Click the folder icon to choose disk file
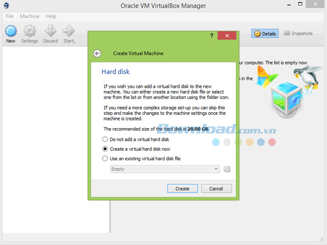The image size is (327, 245). 227,169
